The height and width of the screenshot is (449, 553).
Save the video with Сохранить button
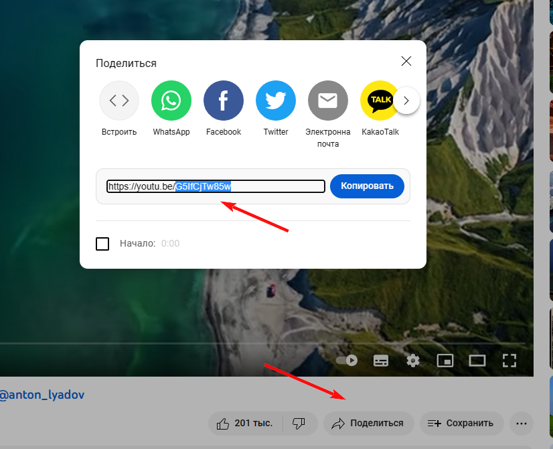(462, 424)
